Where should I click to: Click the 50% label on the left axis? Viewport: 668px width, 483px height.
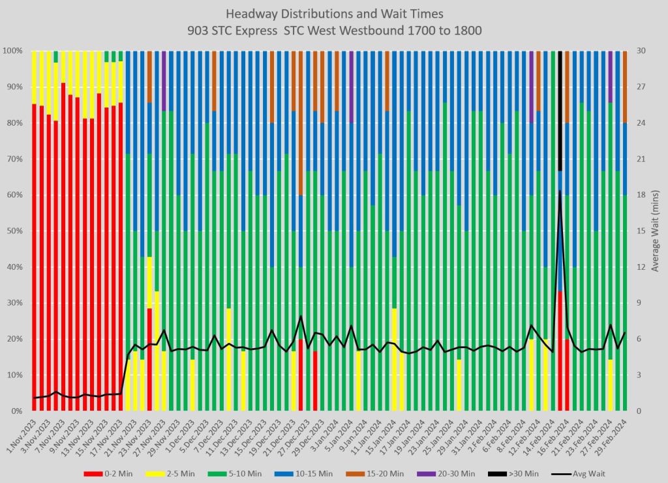(x=15, y=231)
